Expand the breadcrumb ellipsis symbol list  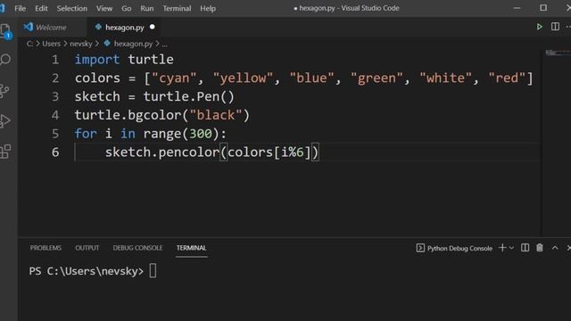pos(164,44)
